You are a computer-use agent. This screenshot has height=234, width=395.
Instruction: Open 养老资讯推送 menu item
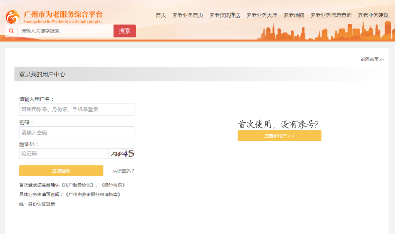225,15
